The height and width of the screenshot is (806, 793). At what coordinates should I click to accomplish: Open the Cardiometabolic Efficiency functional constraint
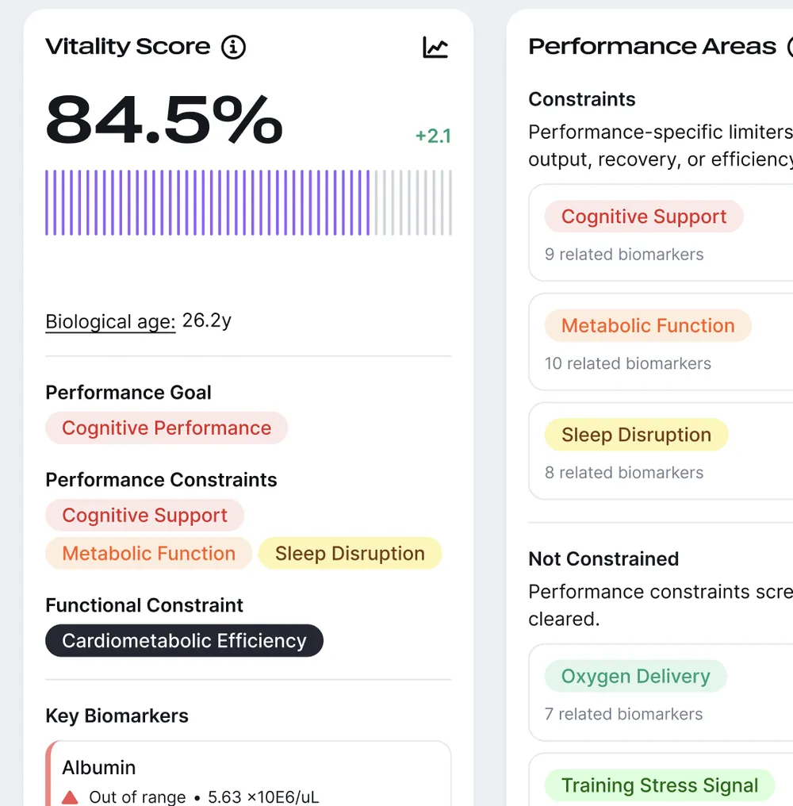click(184, 640)
